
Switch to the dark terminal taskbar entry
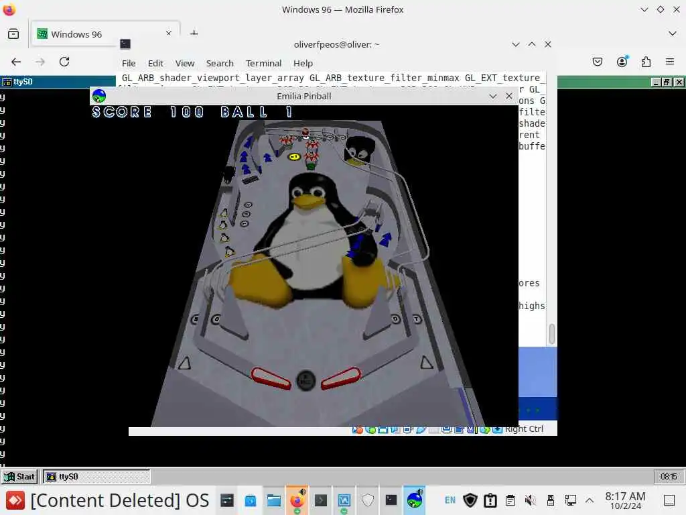[x=391, y=500]
